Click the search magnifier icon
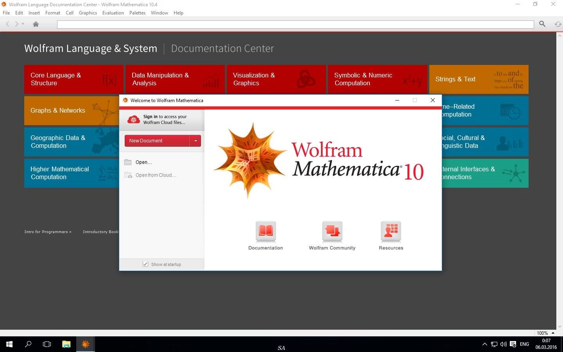Image resolution: width=563 pixels, height=352 pixels. click(x=542, y=24)
